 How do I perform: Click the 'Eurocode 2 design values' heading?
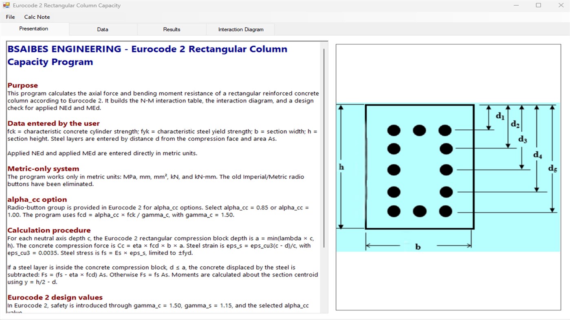coord(55,297)
